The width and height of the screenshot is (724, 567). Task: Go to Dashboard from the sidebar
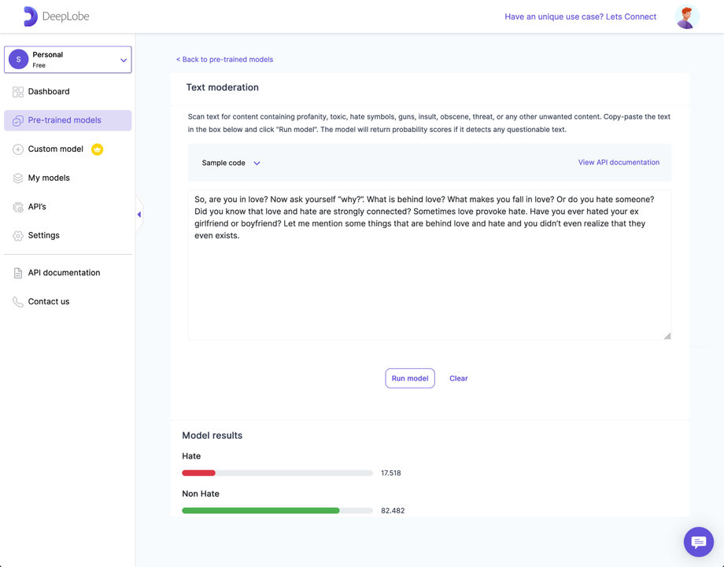47,91
